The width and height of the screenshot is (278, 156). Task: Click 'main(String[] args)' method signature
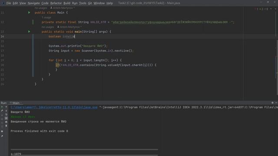91,32
